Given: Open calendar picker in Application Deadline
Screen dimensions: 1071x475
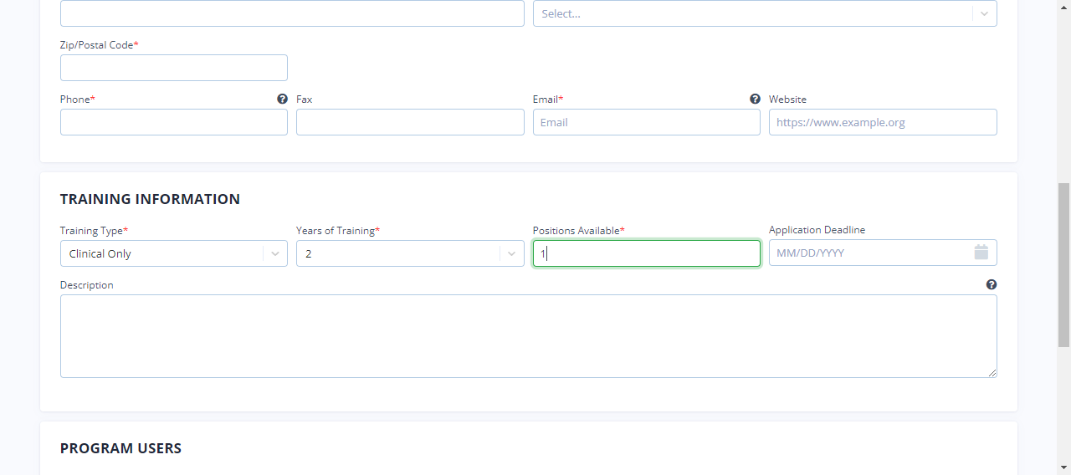Looking at the screenshot, I should tap(981, 253).
